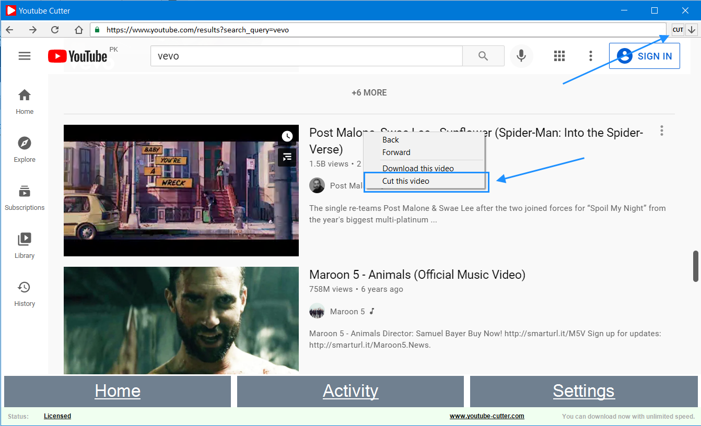Add Sunflower video to queue icon

[x=287, y=157]
